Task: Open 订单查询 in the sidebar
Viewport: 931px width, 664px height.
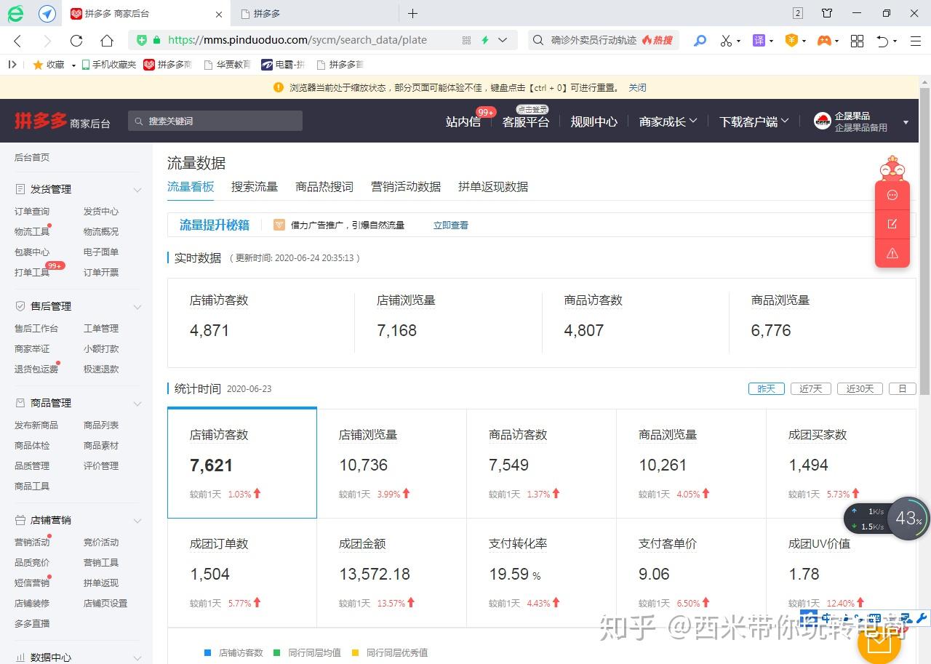Action: 32,212
